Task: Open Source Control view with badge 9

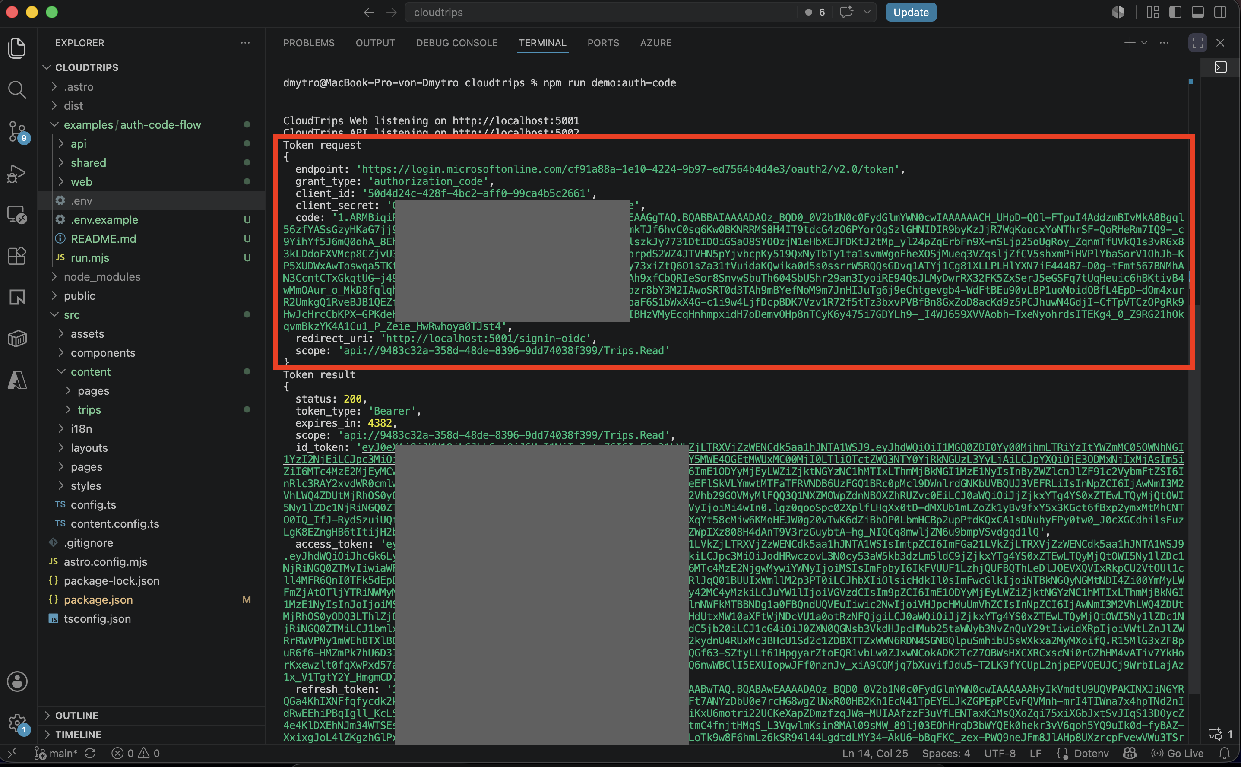Action: 17,132
